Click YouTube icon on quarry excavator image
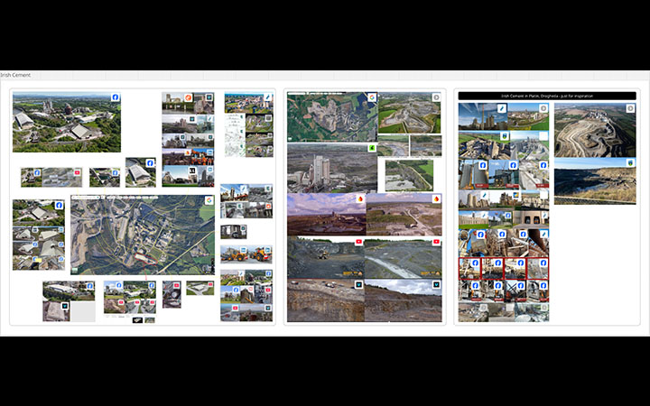 359,242
